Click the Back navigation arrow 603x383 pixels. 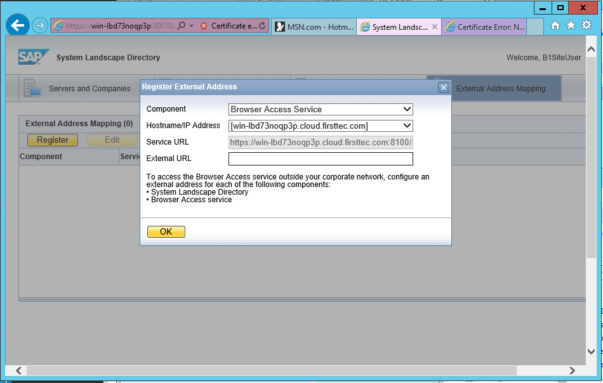(x=17, y=25)
